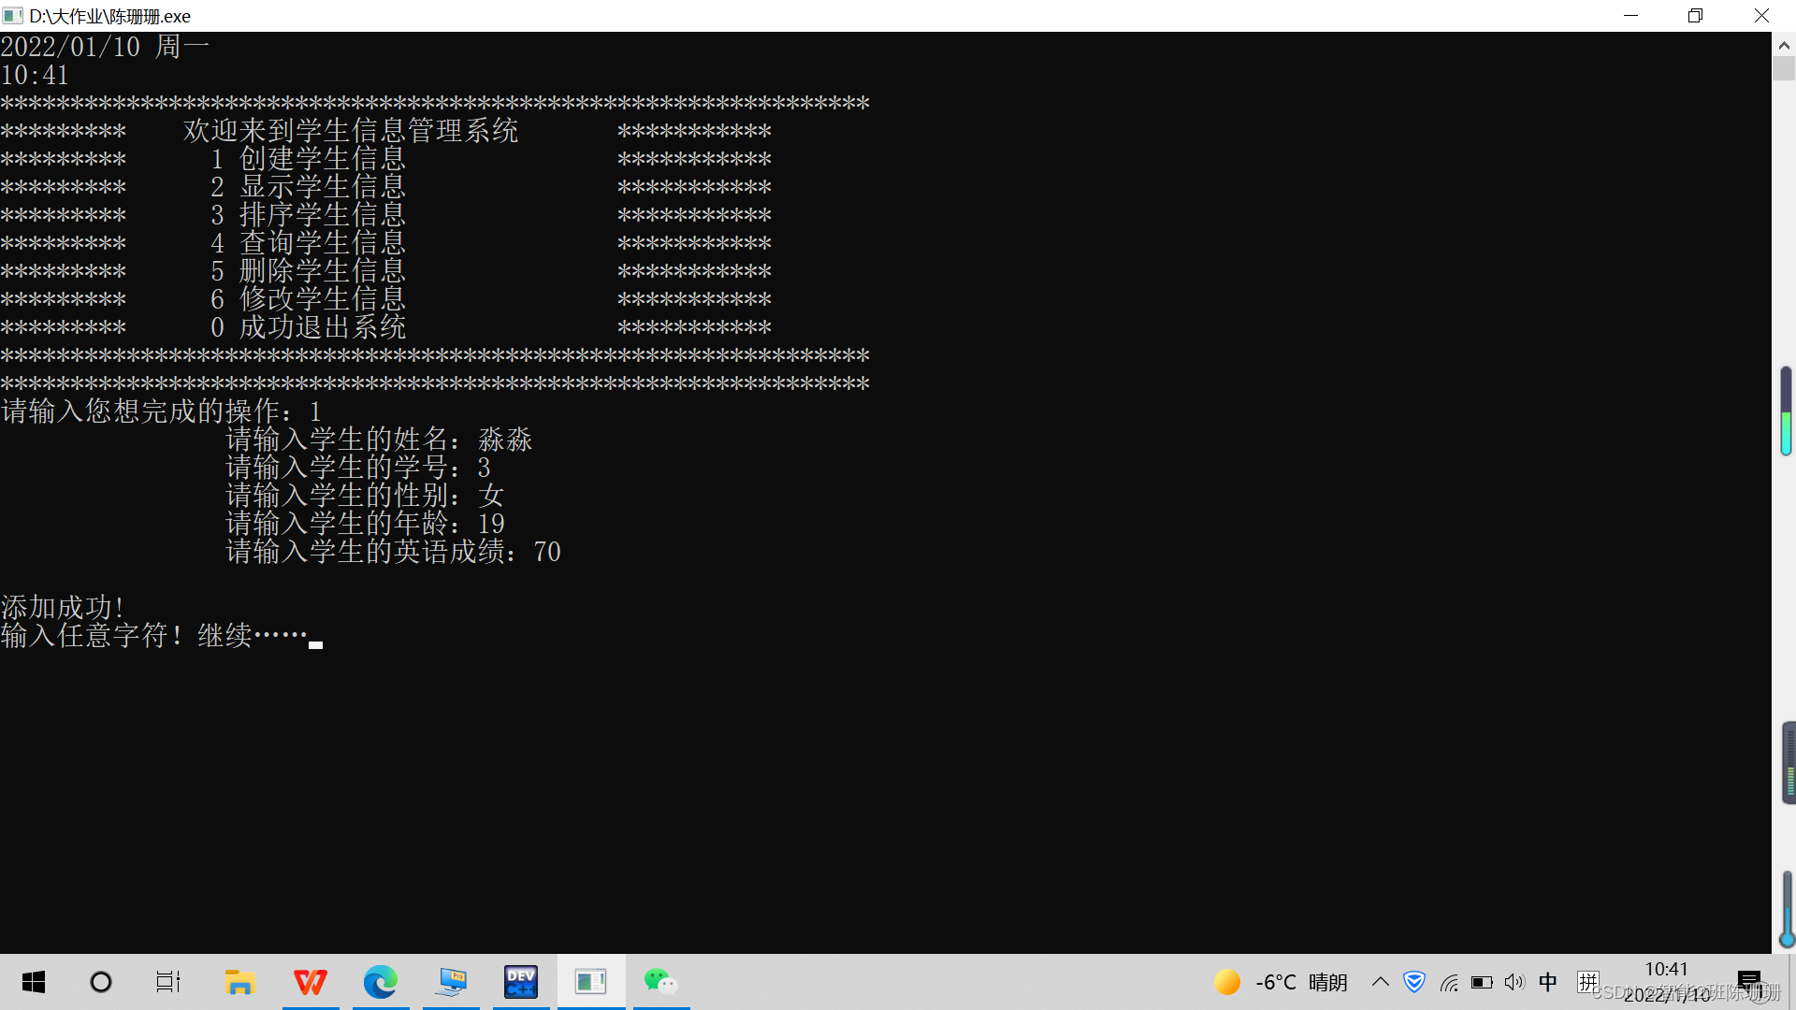Screen dimensions: 1796x1010
Task: Toggle the 拼 pinyin IME mode
Action: click(1587, 982)
